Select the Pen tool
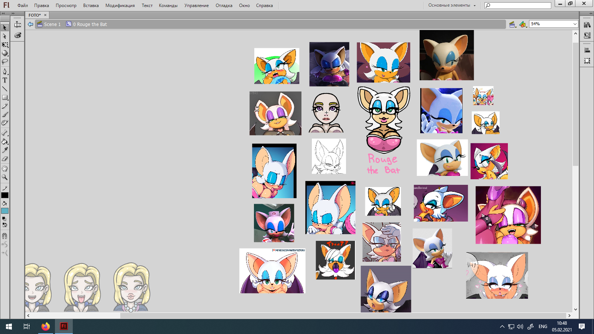 [5, 71]
